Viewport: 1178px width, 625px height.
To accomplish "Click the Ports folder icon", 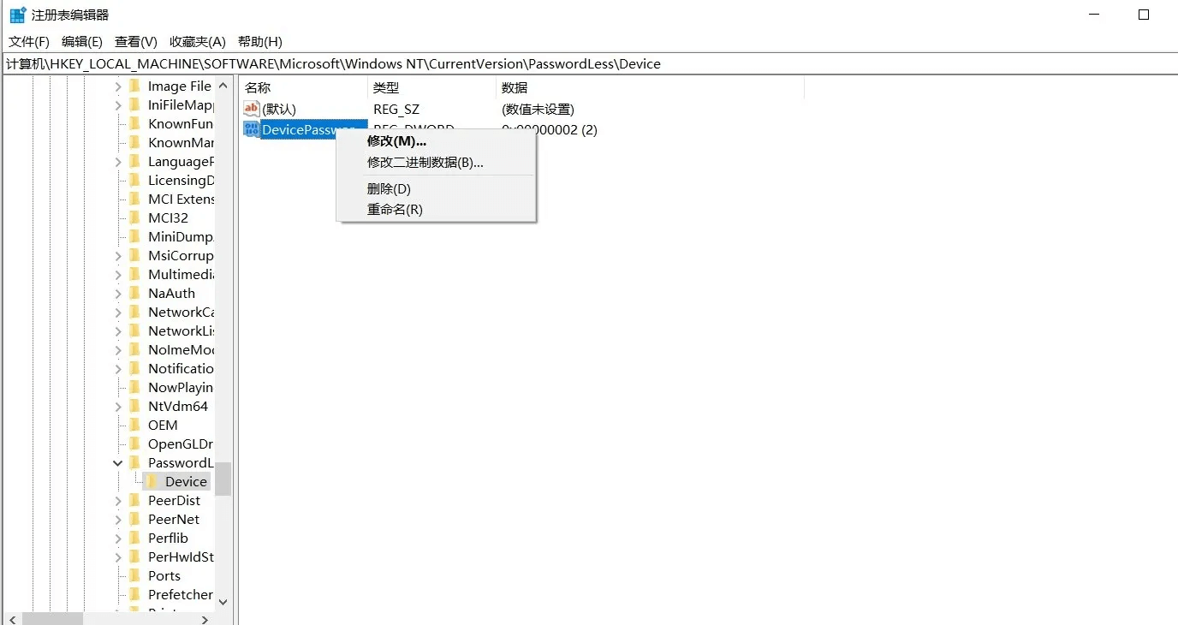I will [134, 575].
